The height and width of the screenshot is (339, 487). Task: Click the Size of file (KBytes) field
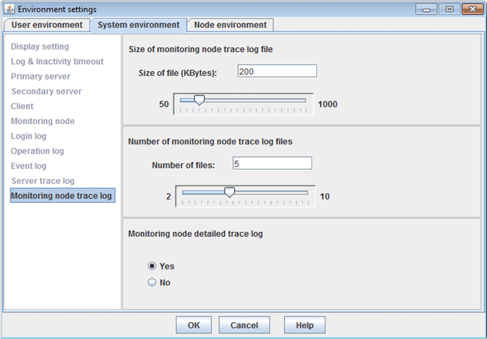(277, 71)
